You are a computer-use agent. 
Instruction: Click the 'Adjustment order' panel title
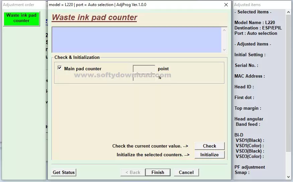point(19,5)
